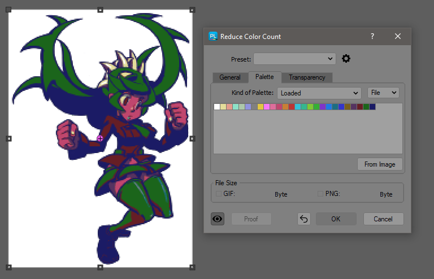This screenshot has height=279, width=434.
Task: Click the top-right transform handle
Action: pyautogui.click(x=192, y=10)
